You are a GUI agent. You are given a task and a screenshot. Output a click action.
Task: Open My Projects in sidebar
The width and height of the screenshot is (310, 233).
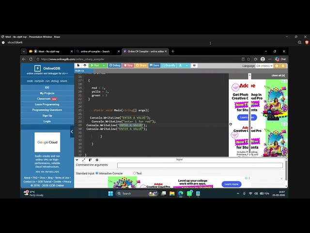click(47, 93)
